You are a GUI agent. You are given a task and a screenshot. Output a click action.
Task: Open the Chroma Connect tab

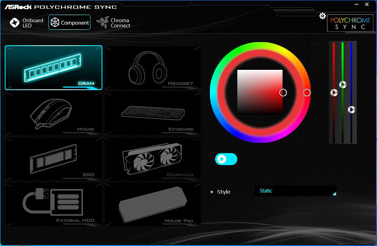pyautogui.click(x=113, y=23)
